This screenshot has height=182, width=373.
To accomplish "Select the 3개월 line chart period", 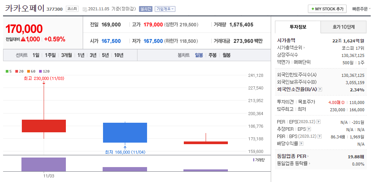I will pyautogui.click(x=66, y=55).
